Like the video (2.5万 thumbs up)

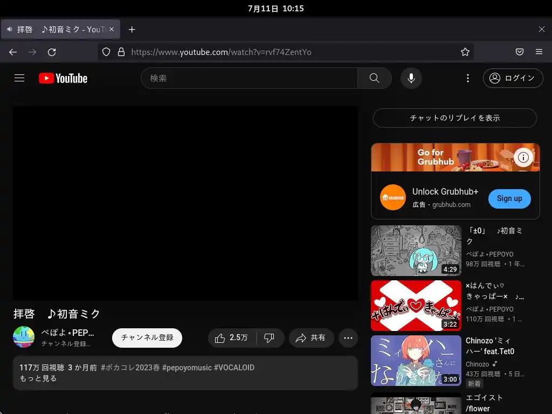232,338
